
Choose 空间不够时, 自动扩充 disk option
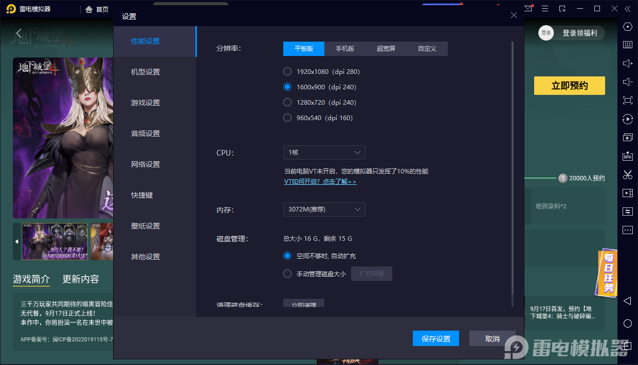(x=320, y=256)
